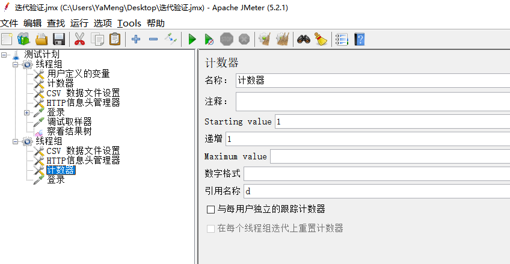Click the Cut (scissors) toolbar icon
The image size is (510, 264).
pos(79,40)
